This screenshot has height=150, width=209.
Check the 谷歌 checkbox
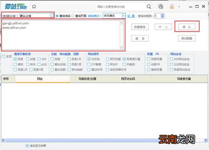[28, 59]
